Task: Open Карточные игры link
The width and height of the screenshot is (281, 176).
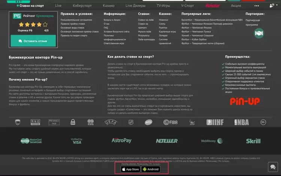Action: pos(167,32)
